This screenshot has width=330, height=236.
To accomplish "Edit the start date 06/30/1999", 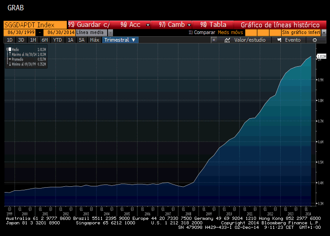I will coord(20,32).
